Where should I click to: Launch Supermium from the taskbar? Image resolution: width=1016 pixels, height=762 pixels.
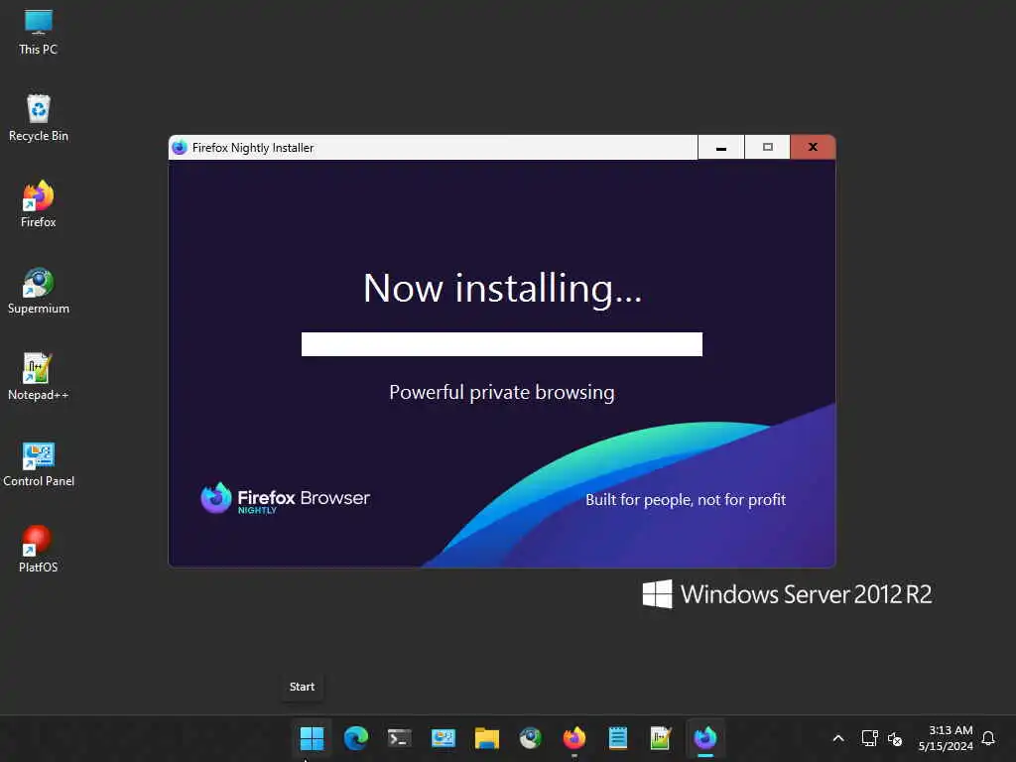(x=530, y=738)
